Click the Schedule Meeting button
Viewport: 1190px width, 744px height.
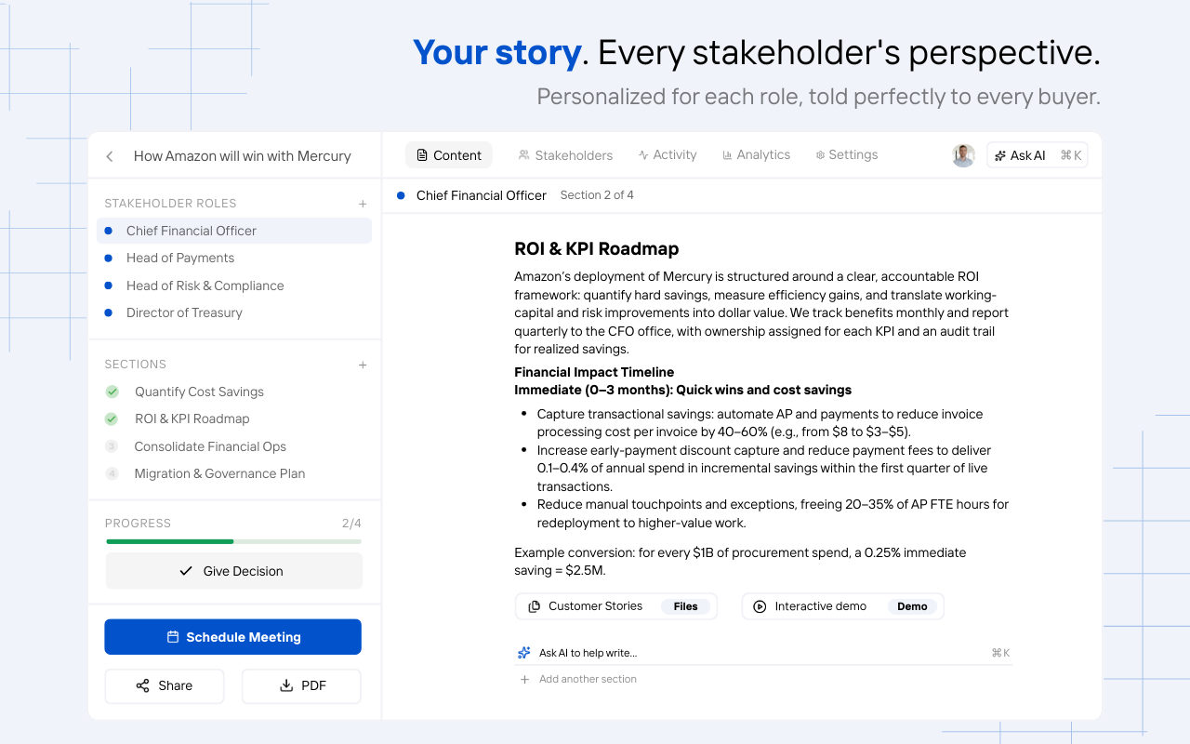232,637
